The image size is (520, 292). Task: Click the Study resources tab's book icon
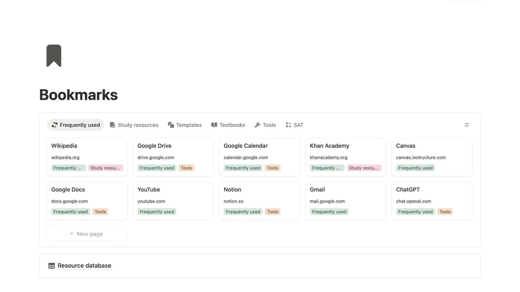112,125
